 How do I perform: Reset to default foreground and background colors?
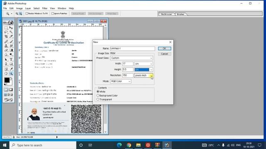[x=5, y=84]
